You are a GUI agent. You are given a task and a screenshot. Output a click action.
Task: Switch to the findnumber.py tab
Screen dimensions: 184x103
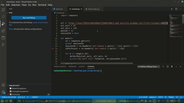click(x=94, y=9)
